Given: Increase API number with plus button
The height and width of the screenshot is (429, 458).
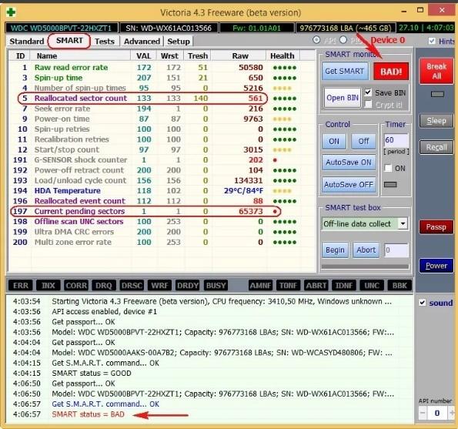Looking at the screenshot, I should click(452, 413).
